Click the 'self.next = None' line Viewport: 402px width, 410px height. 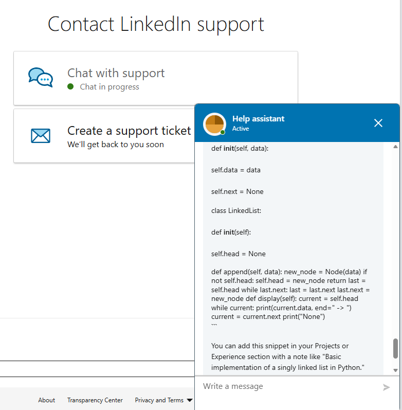(237, 192)
